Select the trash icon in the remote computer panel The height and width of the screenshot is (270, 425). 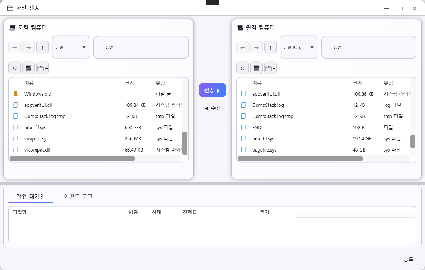pos(256,67)
